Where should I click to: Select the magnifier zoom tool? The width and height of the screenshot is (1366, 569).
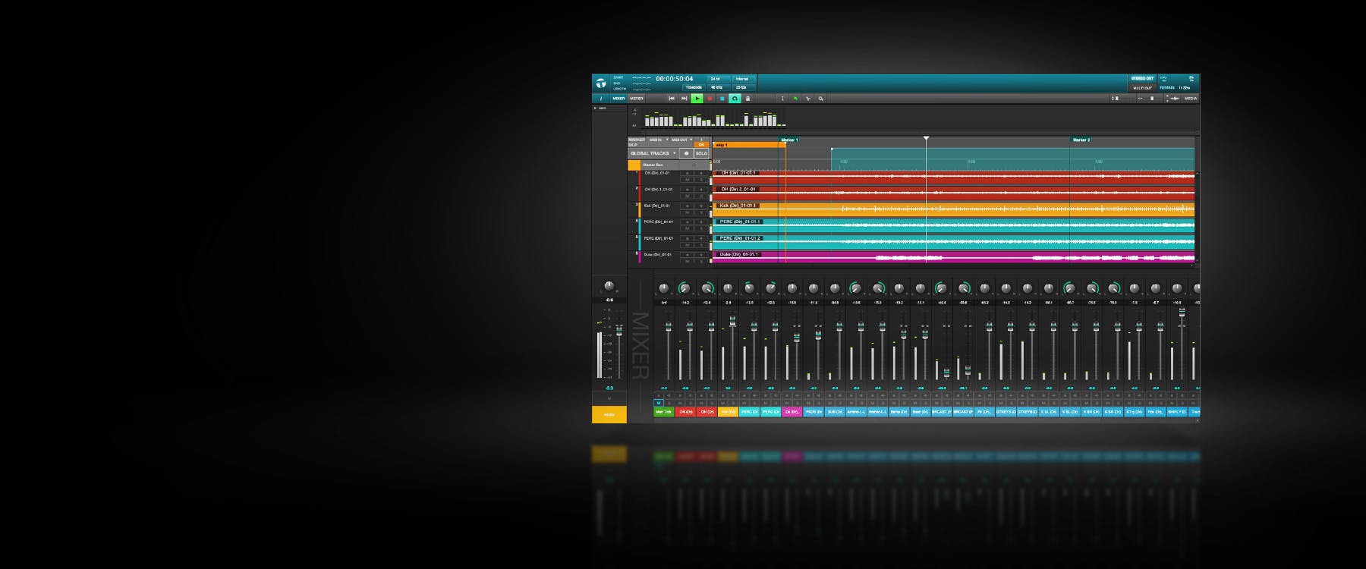[x=820, y=99]
